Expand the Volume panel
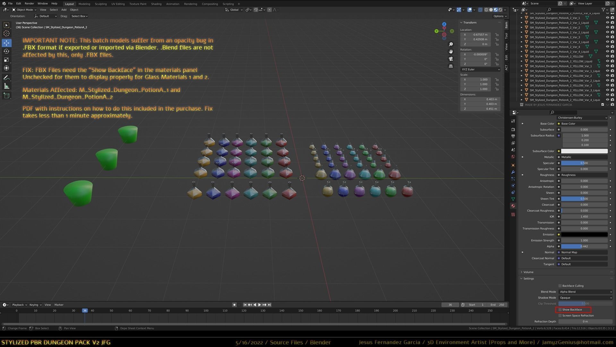The image size is (616, 347). [528, 272]
